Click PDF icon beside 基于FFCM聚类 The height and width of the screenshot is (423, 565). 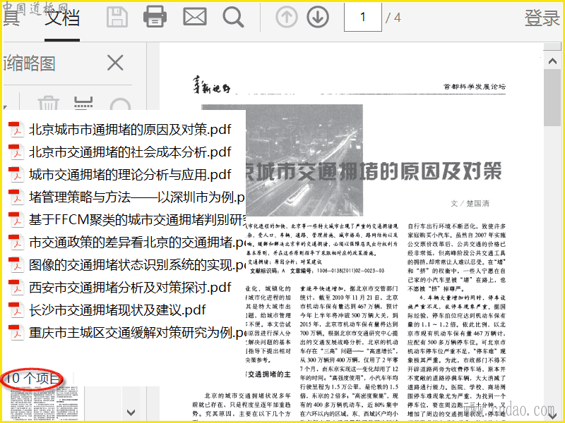(x=16, y=220)
